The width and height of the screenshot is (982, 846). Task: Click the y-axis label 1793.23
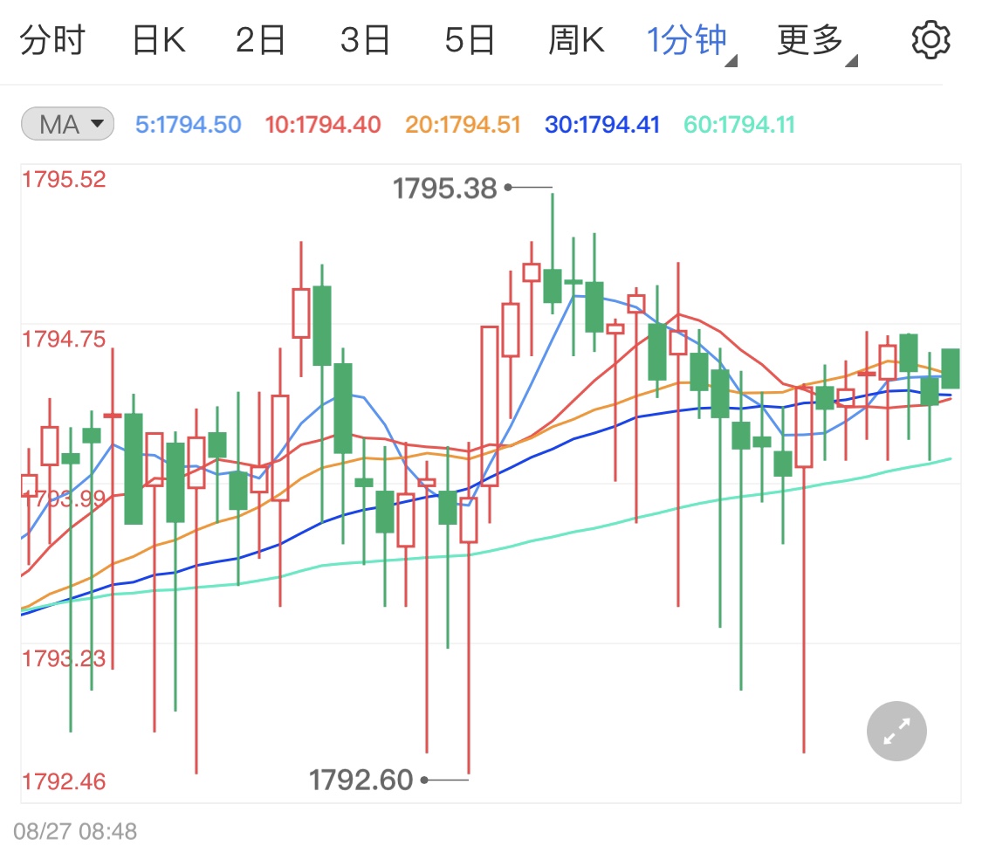point(64,659)
